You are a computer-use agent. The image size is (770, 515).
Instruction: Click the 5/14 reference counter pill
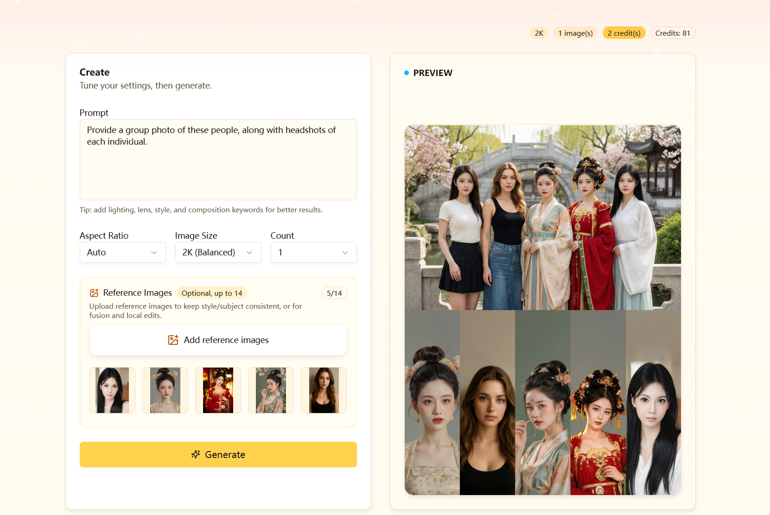coord(334,292)
